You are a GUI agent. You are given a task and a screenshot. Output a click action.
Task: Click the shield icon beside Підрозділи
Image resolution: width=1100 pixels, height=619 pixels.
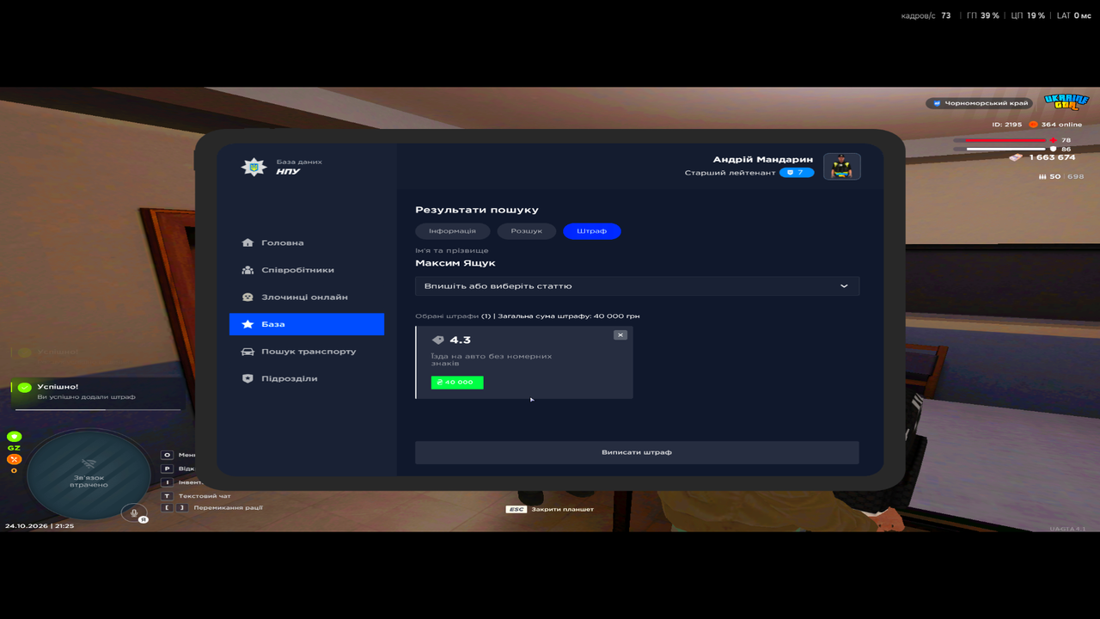(x=247, y=378)
